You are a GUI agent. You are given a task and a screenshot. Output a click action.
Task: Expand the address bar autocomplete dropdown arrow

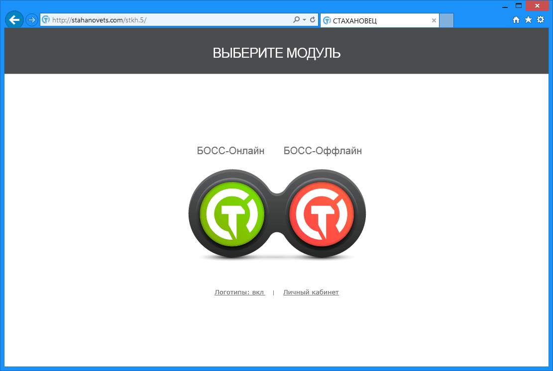tap(304, 20)
